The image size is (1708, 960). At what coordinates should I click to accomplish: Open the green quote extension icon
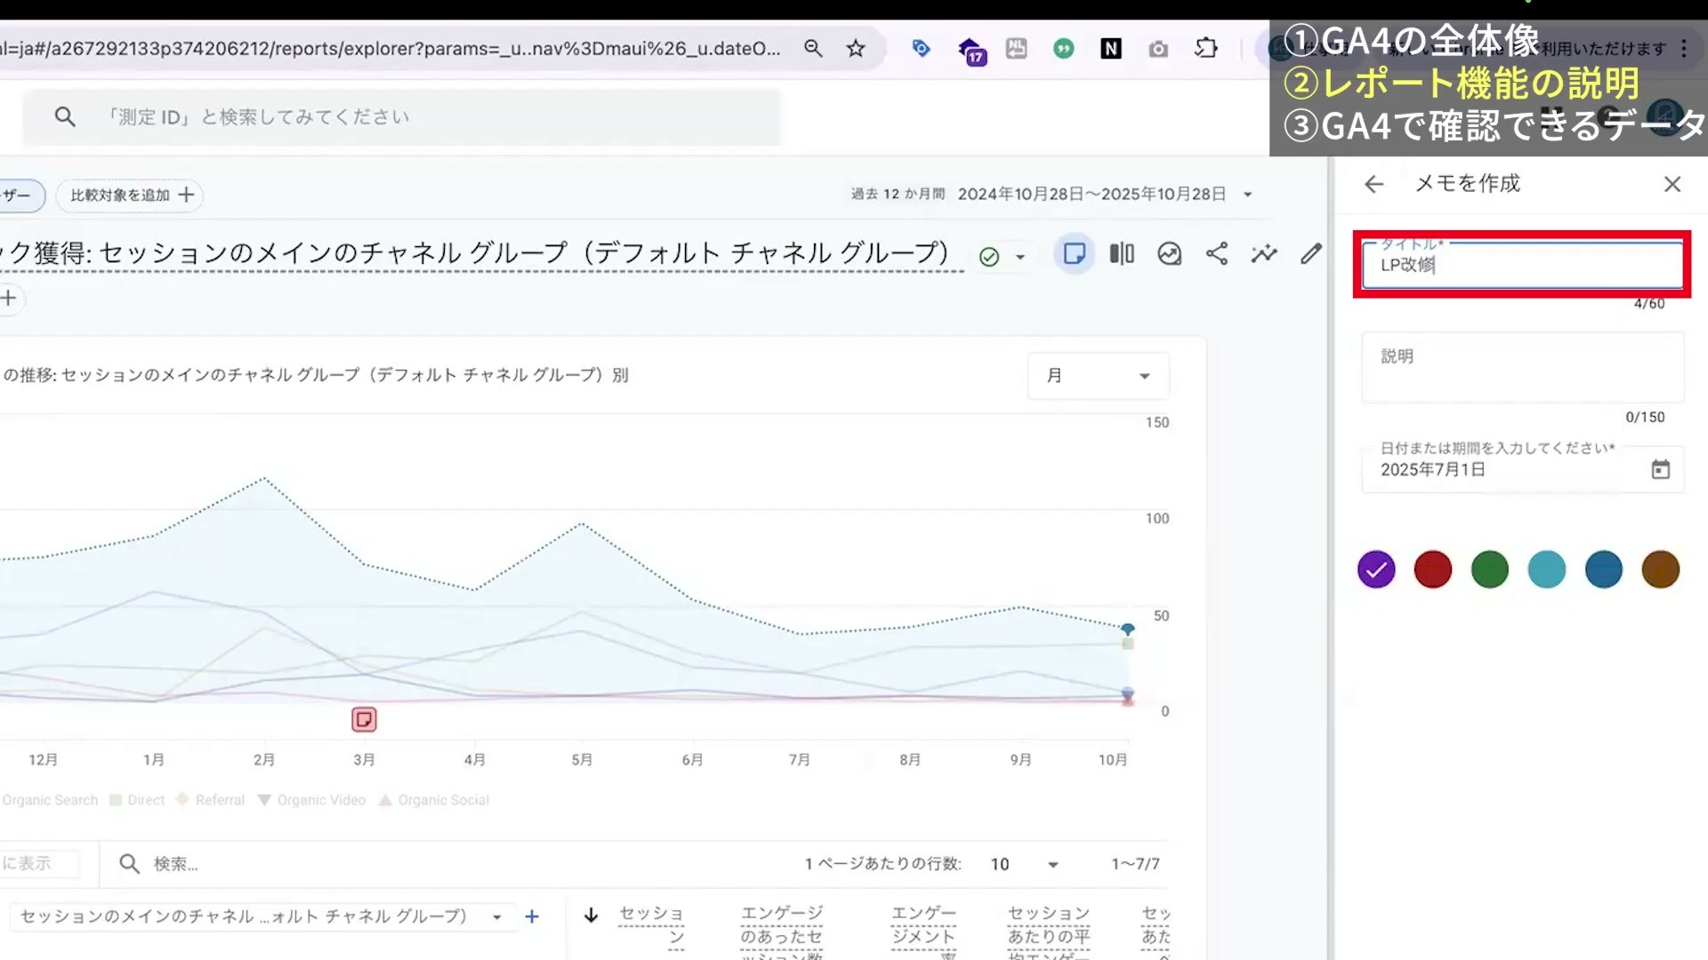point(1063,48)
